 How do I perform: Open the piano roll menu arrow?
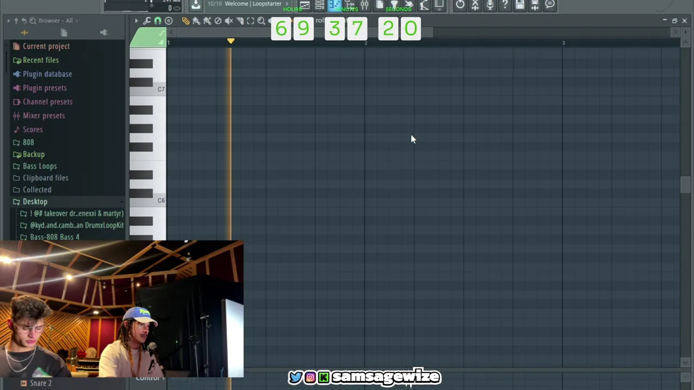(137, 21)
